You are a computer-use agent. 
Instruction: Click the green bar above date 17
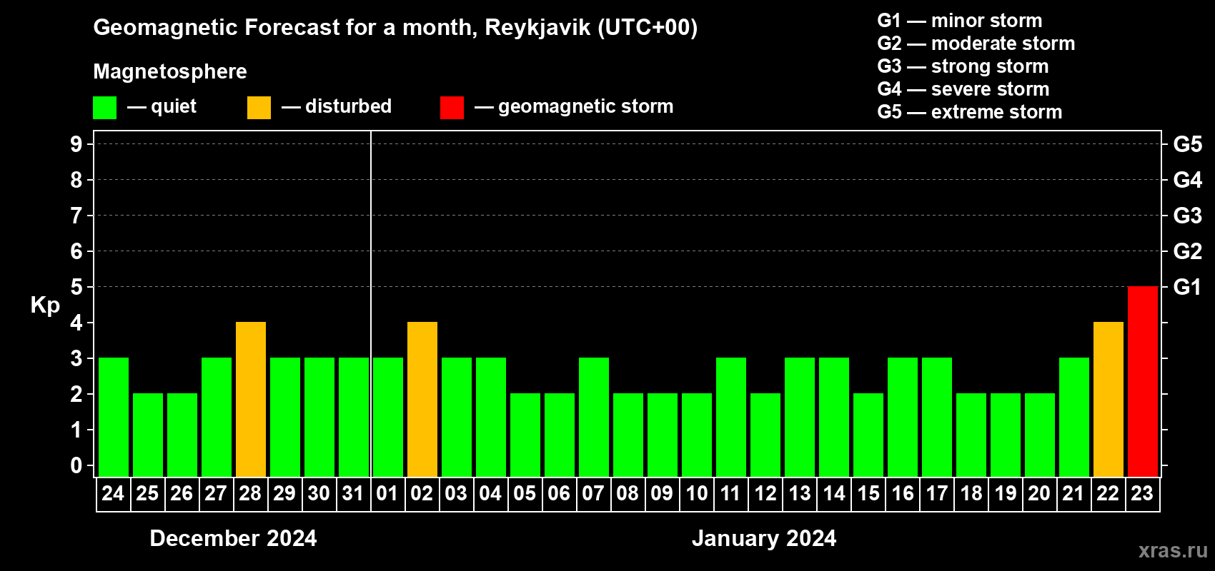coord(936,417)
